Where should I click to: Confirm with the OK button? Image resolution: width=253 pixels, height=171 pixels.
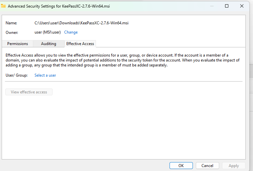coord(181,166)
